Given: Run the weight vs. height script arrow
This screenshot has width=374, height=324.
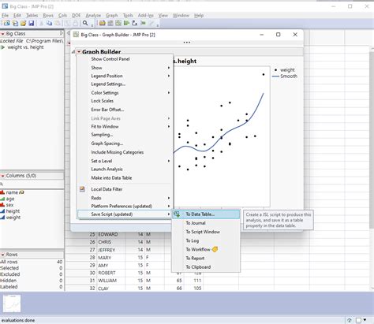Looking at the screenshot, I should point(3,47).
